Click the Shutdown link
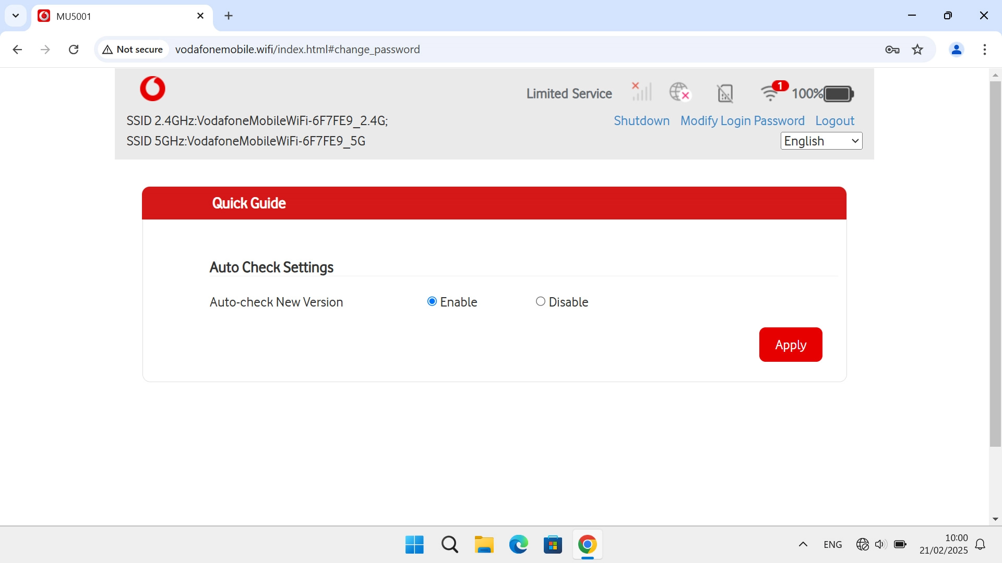This screenshot has width=1002, height=563. (641, 120)
